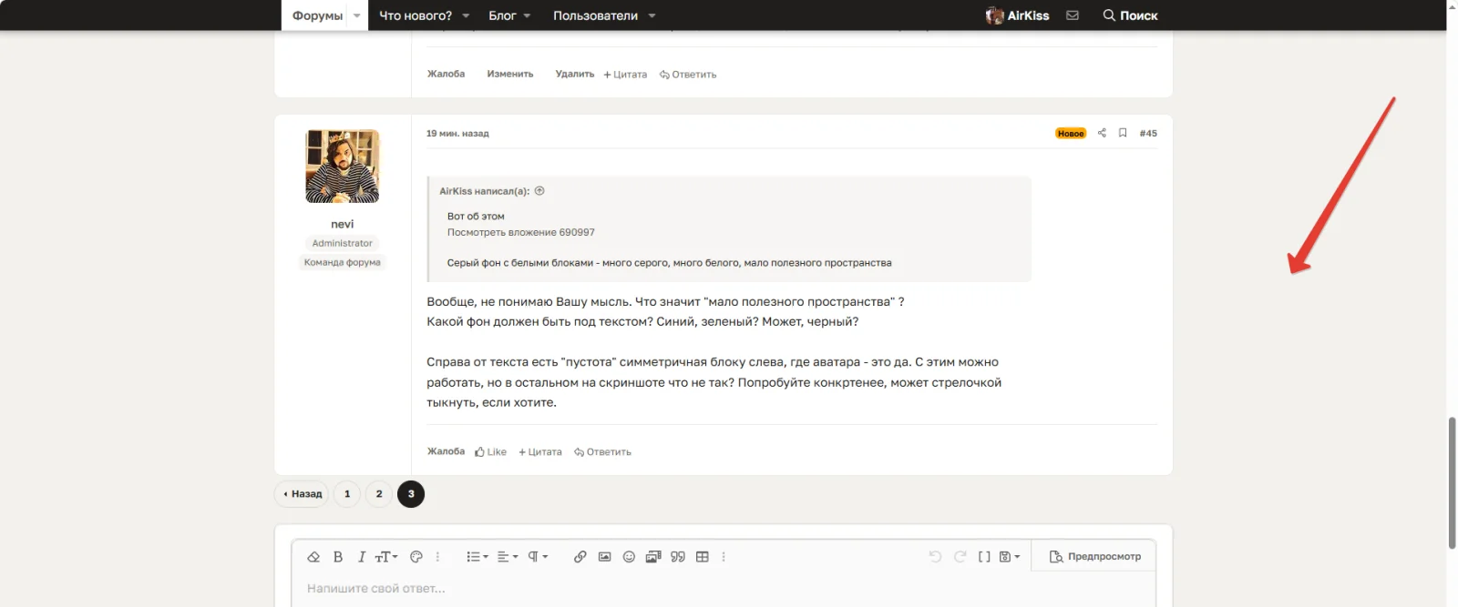Expand the Блог dropdown arrow
The image size is (1458, 607).
pyautogui.click(x=527, y=15)
